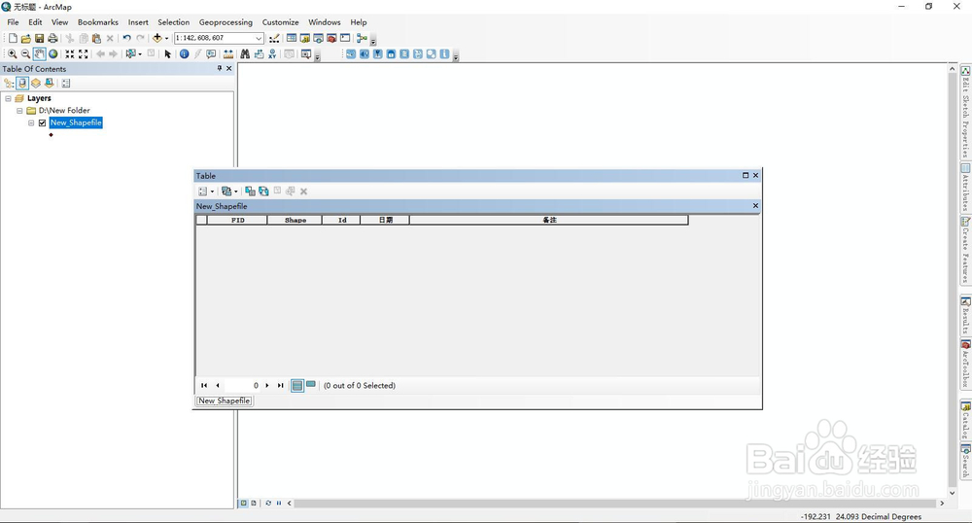Open the ModelBuilder window icon

pyautogui.click(x=362, y=39)
